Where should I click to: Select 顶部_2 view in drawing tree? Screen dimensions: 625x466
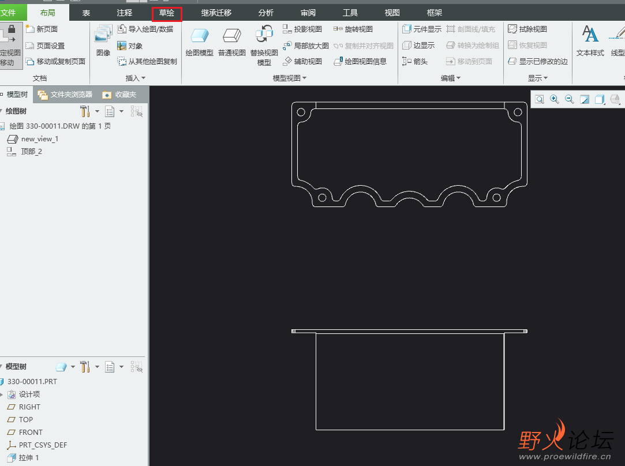coord(25,151)
